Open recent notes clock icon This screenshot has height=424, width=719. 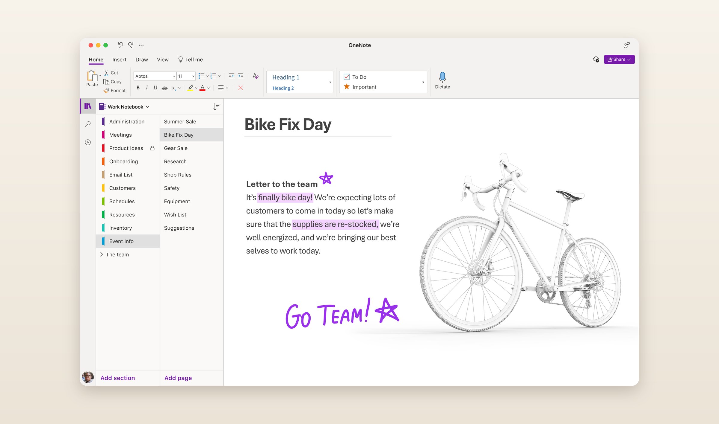(x=88, y=142)
